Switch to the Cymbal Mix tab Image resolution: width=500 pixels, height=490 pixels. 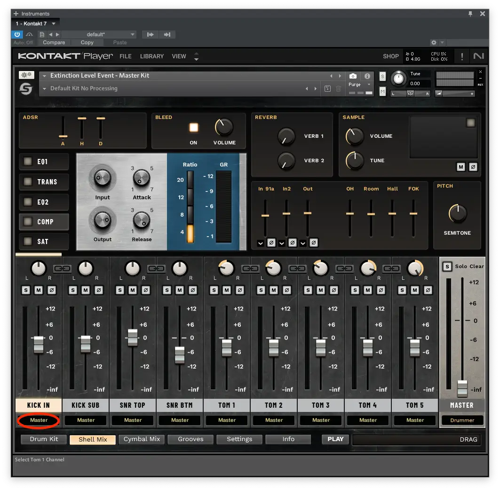[142, 439]
